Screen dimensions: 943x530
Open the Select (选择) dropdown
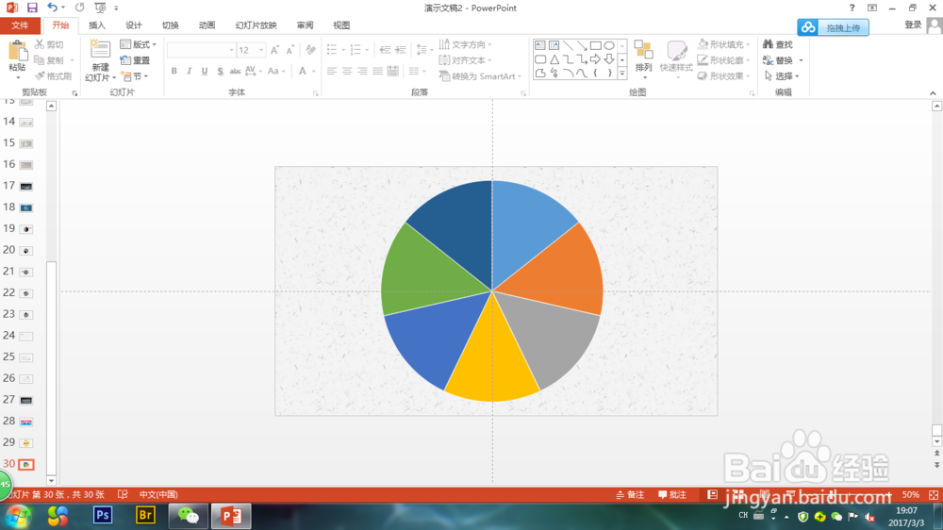coord(782,76)
